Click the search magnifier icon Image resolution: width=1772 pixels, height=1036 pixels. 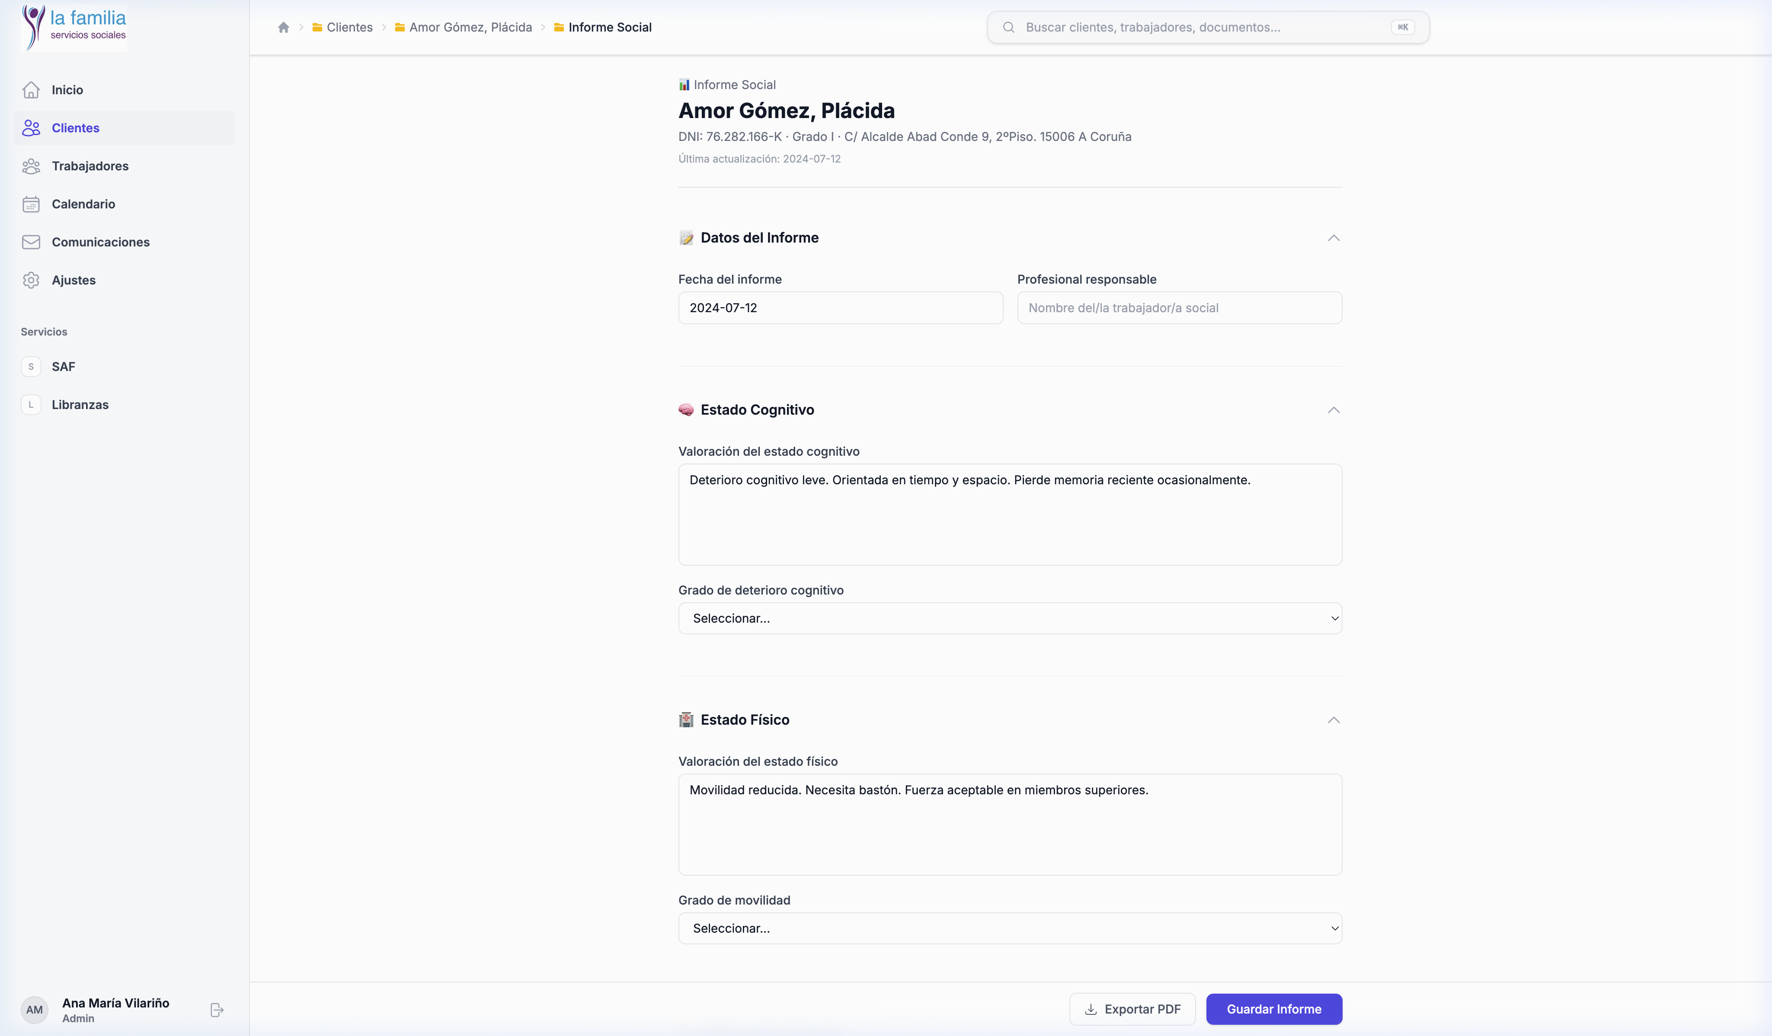[x=1008, y=27]
